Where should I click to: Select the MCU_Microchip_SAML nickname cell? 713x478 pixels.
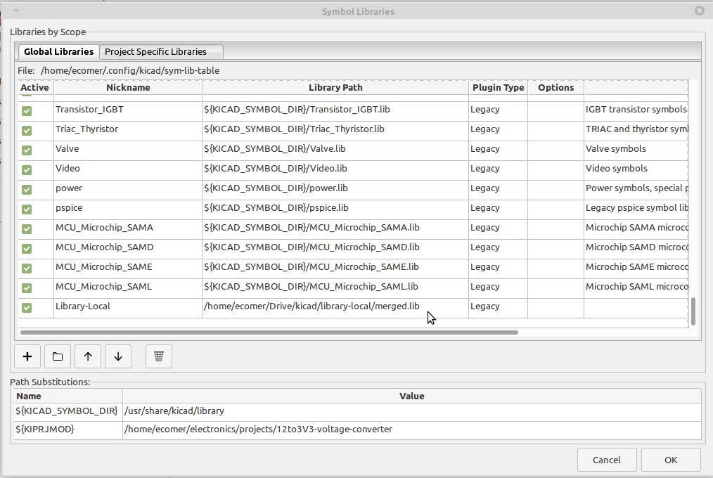coord(128,288)
